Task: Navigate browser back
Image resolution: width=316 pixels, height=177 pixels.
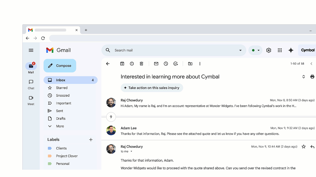Action: click(28, 38)
